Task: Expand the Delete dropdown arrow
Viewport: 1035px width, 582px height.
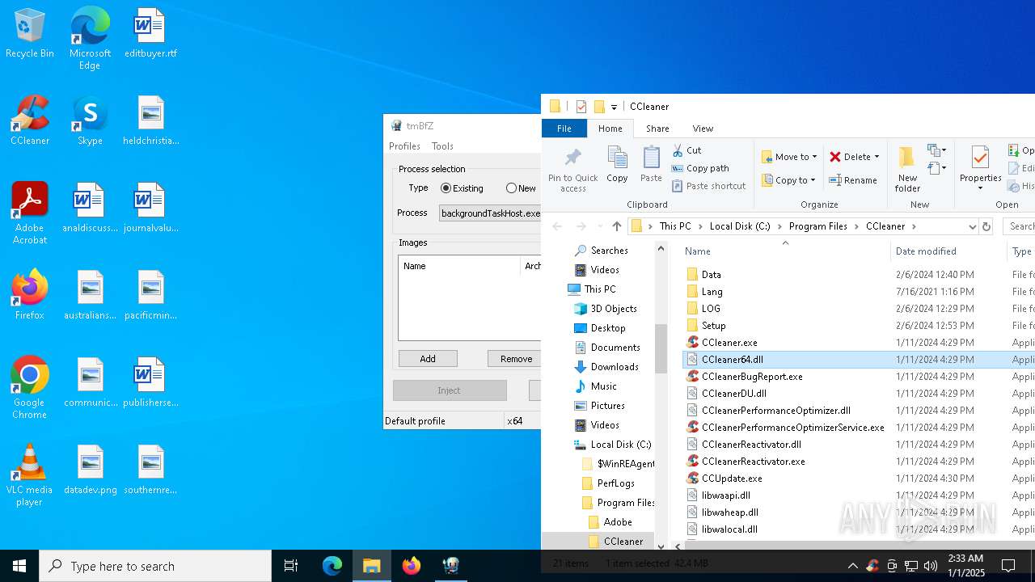Action: coord(877,157)
